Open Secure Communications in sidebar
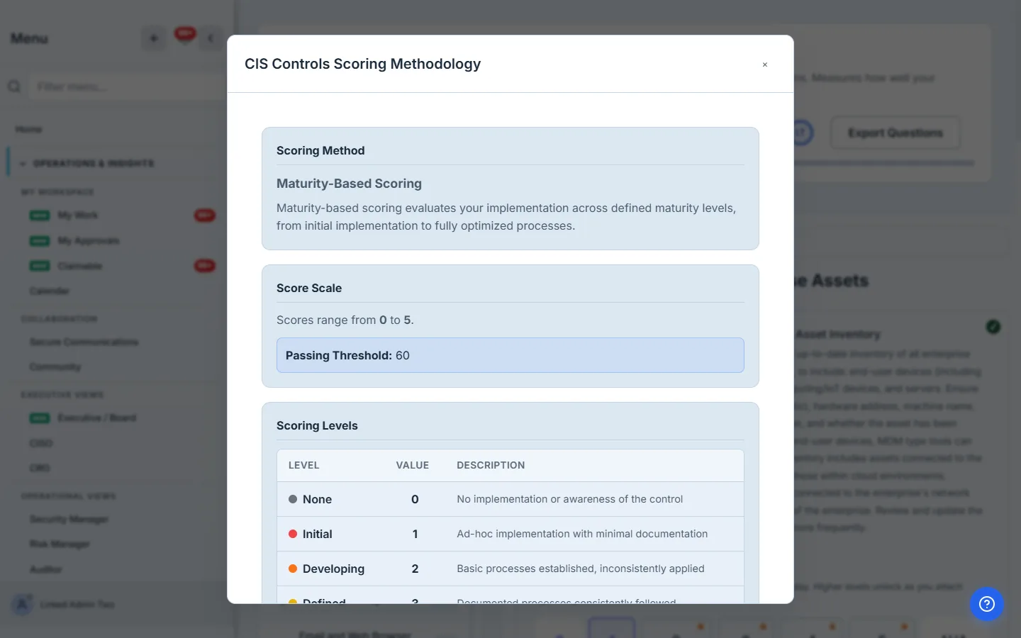This screenshot has width=1021, height=638. click(84, 342)
